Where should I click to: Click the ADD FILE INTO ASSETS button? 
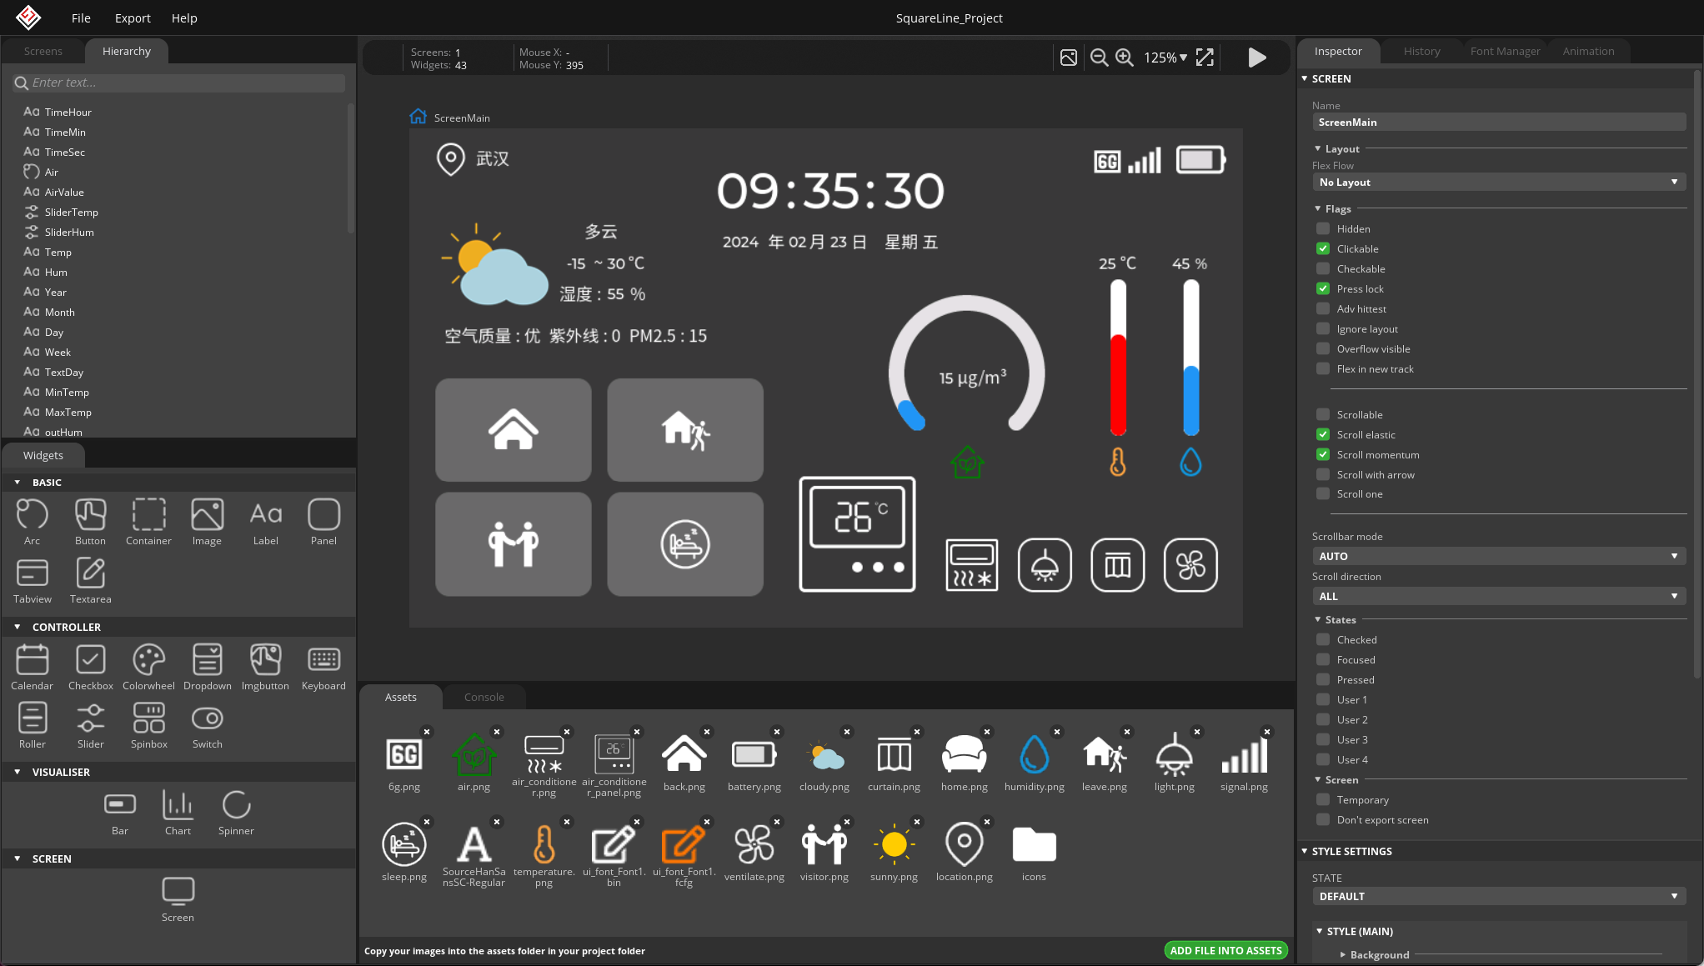[x=1225, y=950]
